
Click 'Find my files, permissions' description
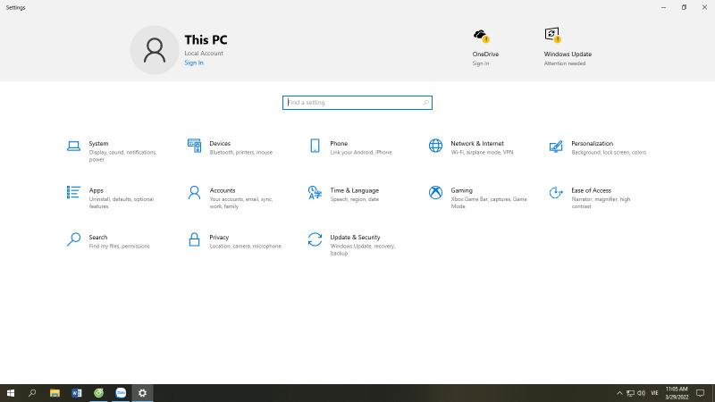point(119,247)
